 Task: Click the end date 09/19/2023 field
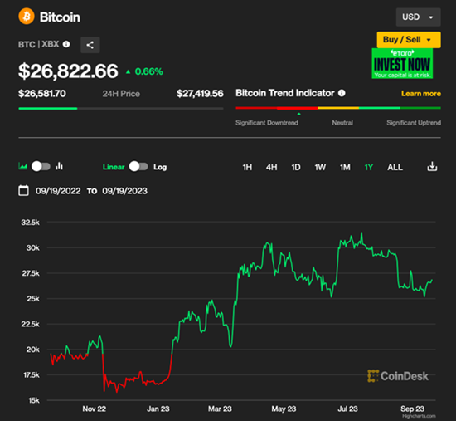pos(124,191)
